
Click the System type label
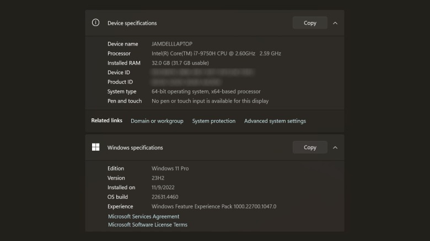pos(122,91)
